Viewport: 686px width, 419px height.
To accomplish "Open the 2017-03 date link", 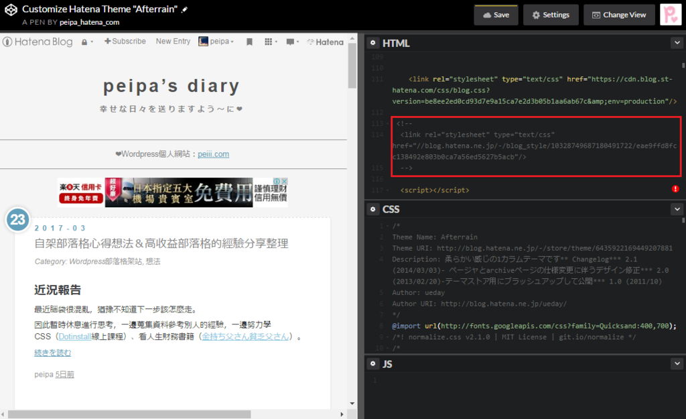I will pos(60,228).
